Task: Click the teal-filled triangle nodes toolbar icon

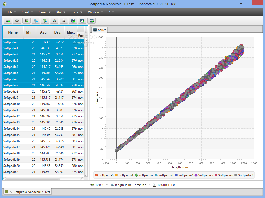Action: 54,21
